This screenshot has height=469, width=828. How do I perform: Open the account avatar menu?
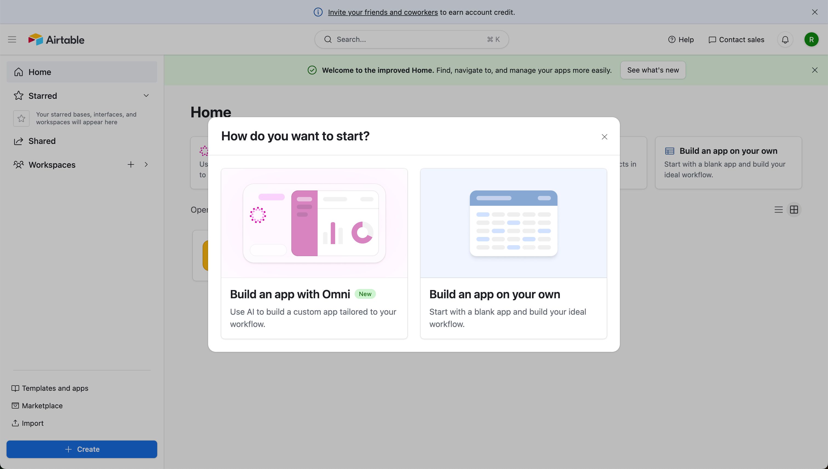click(811, 40)
